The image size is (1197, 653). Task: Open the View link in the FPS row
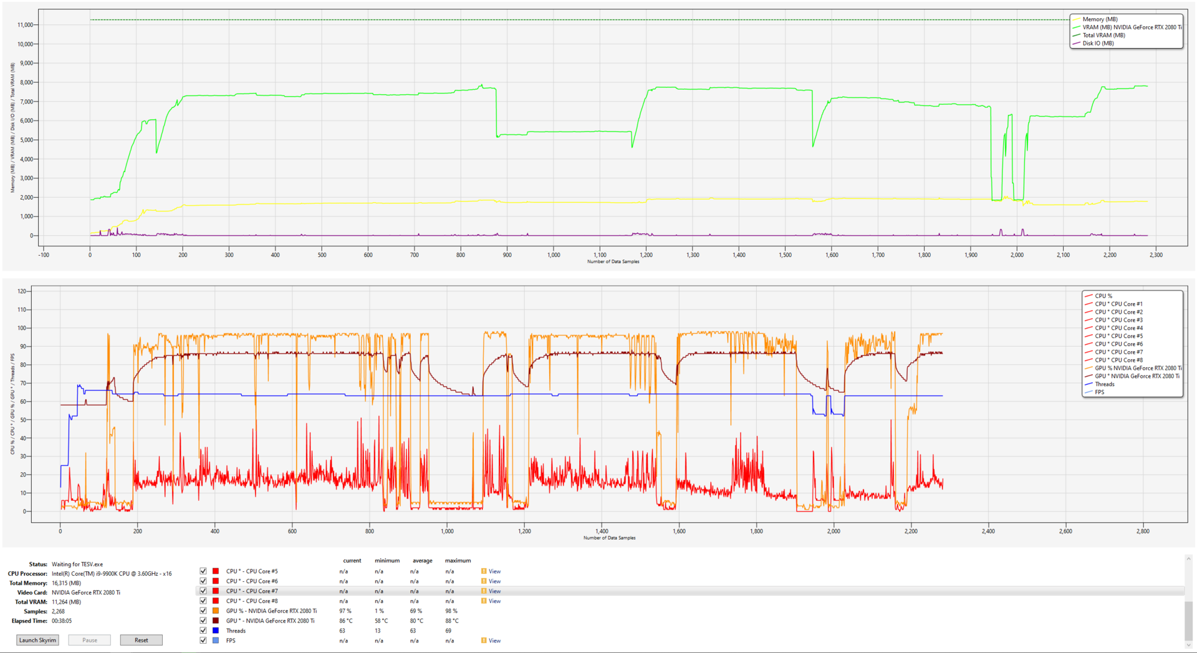pyautogui.click(x=494, y=641)
